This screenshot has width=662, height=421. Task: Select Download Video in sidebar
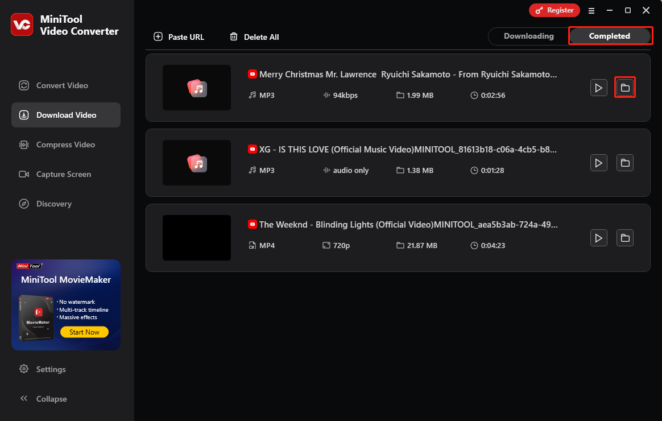tap(66, 115)
